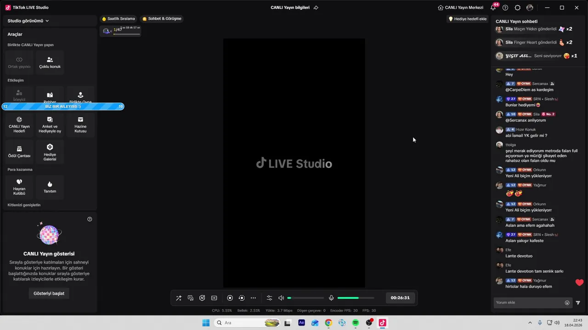Click the Gösteriyi başlat button
This screenshot has height=330, width=588.
pyautogui.click(x=49, y=293)
